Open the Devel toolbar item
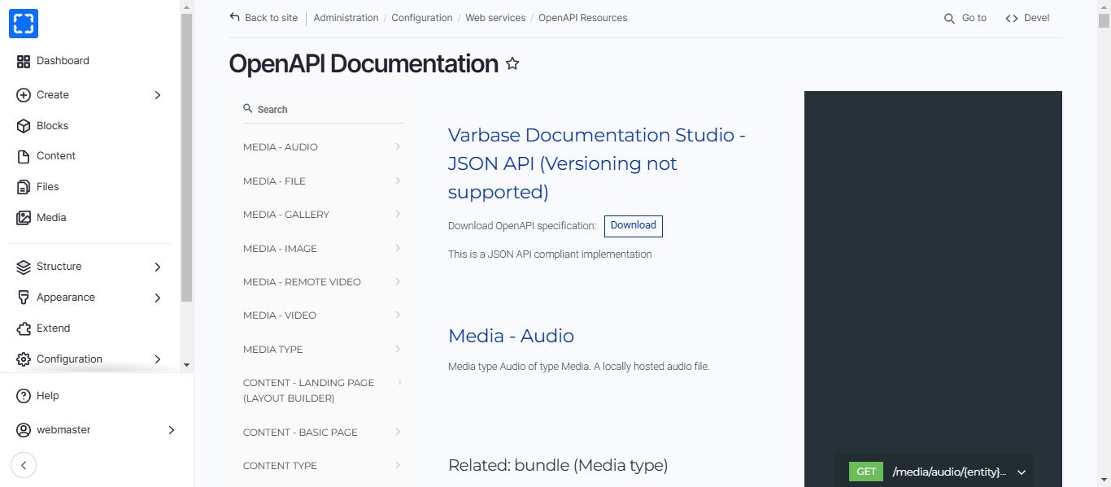The height and width of the screenshot is (487, 1111). point(1027,18)
